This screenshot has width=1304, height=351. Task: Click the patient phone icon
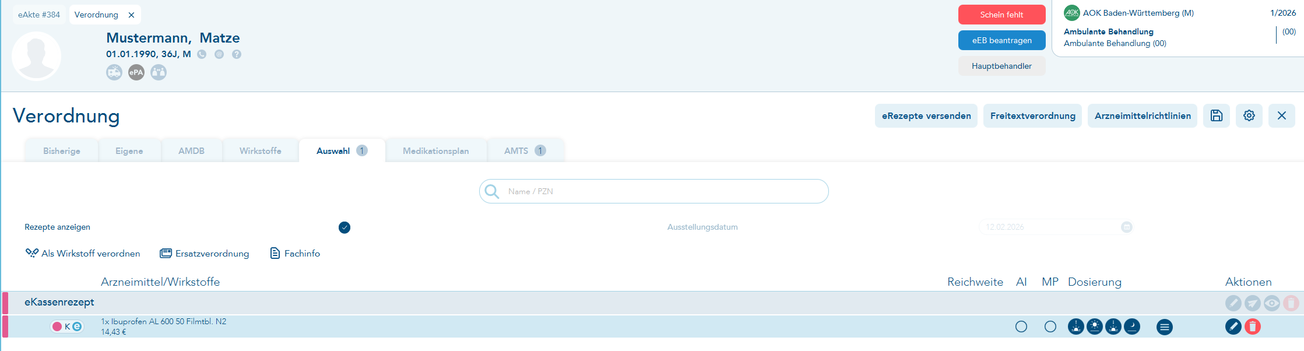click(202, 54)
